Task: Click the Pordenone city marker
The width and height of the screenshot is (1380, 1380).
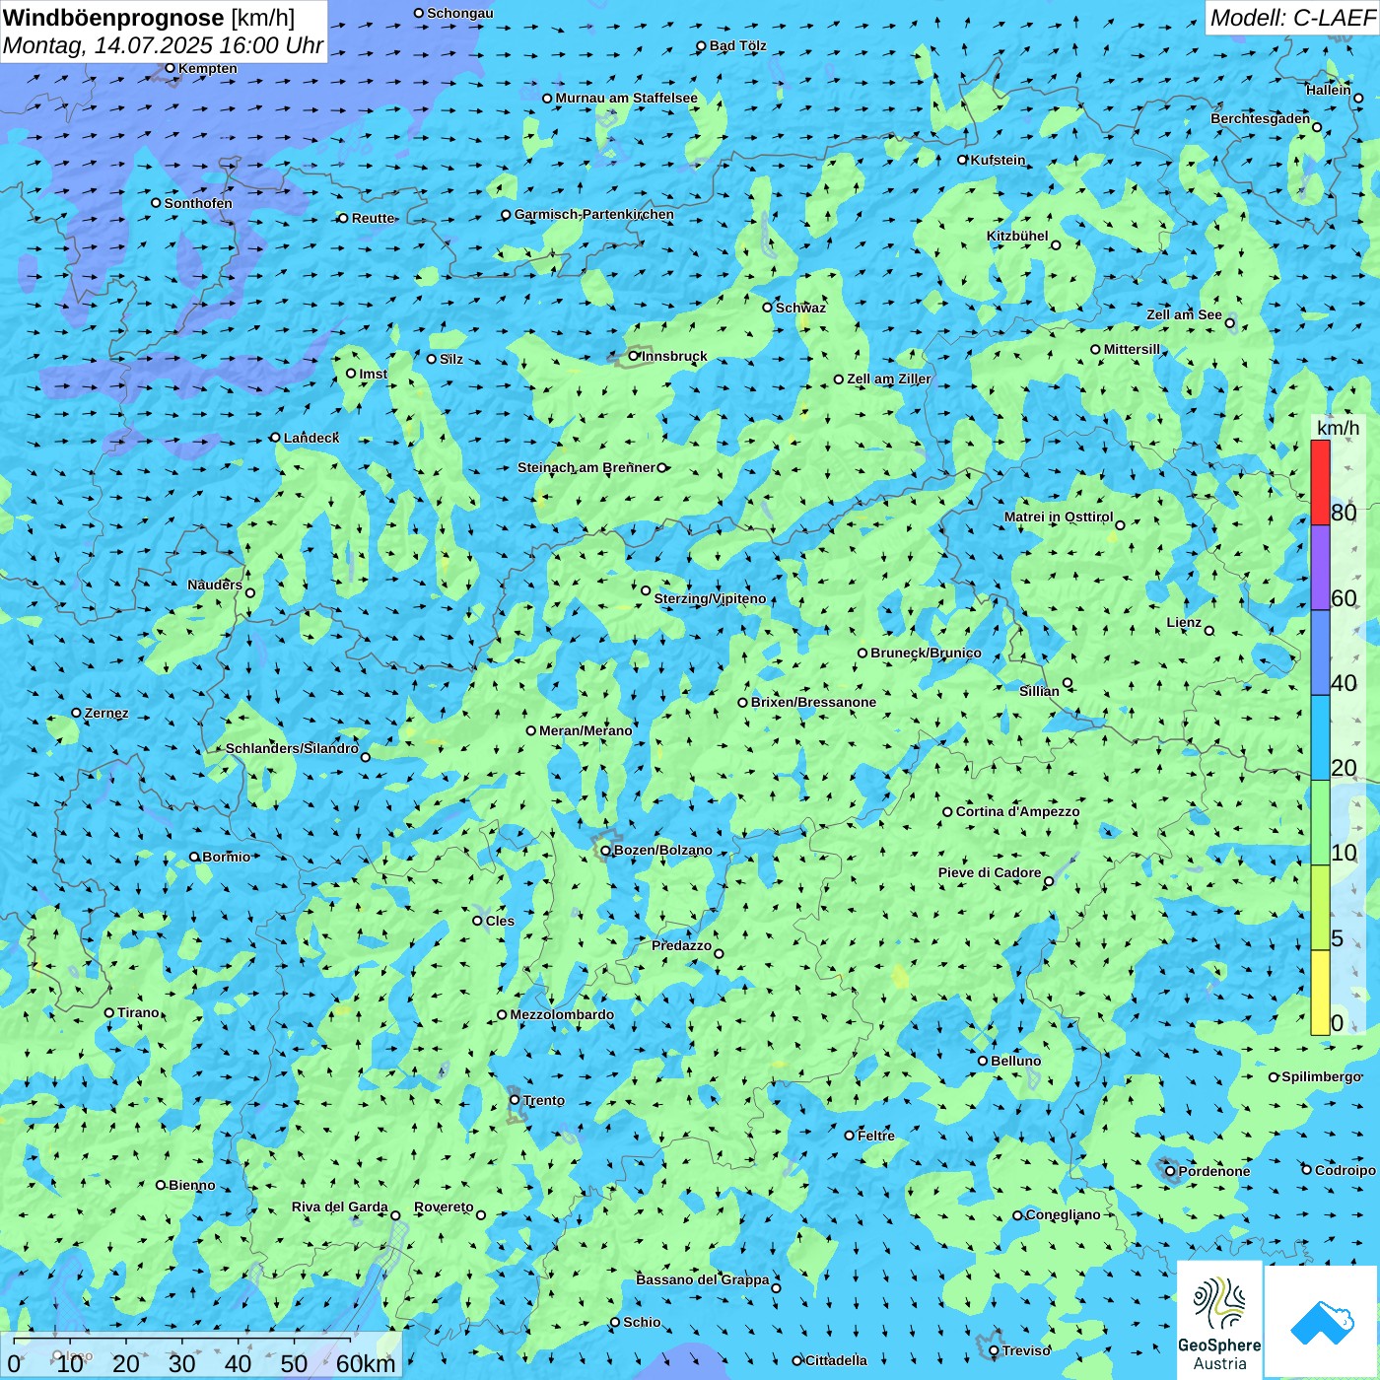Action: click(1171, 1171)
